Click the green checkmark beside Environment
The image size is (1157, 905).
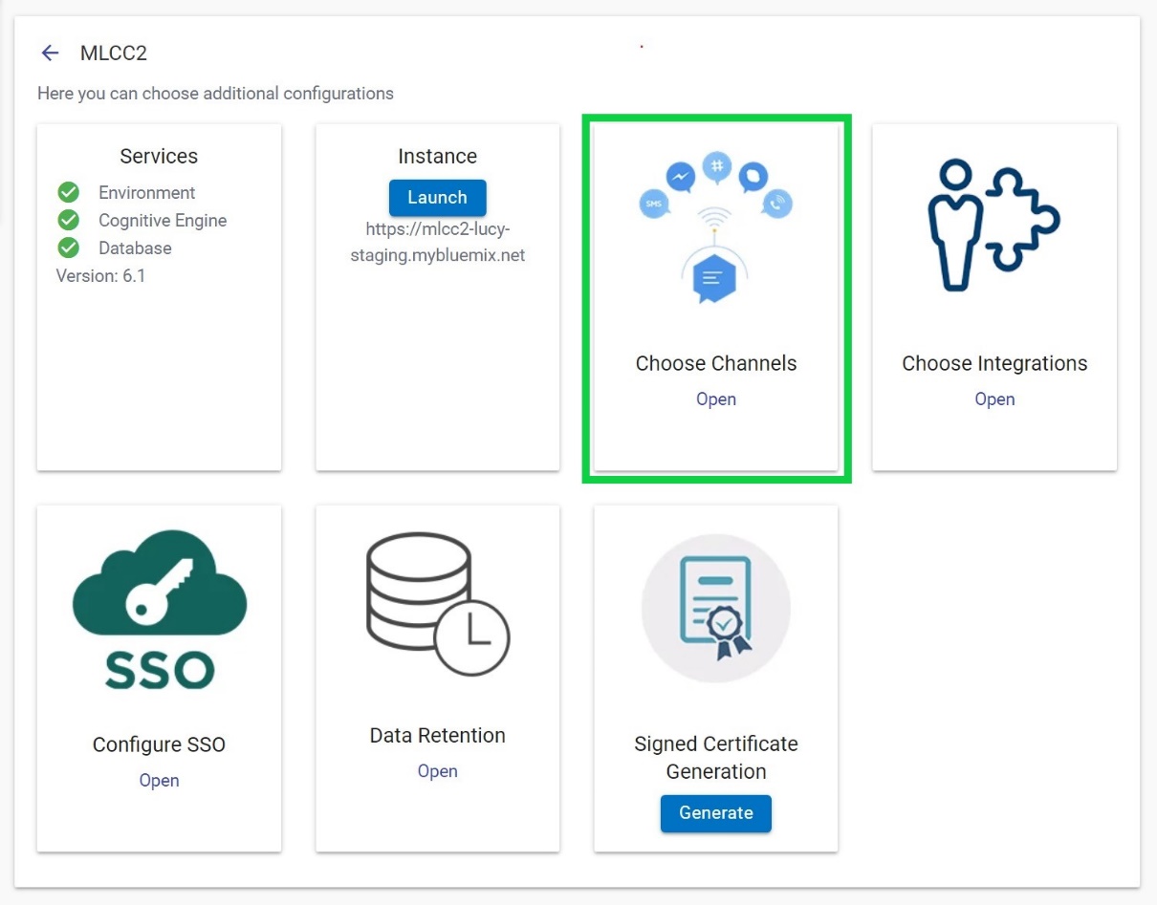point(69,193)
